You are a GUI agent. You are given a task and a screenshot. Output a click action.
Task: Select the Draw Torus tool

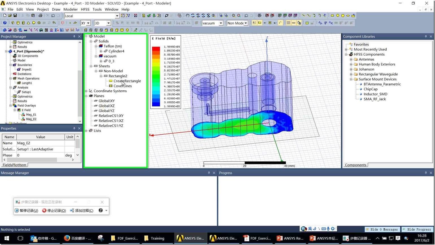coord(39,23)
